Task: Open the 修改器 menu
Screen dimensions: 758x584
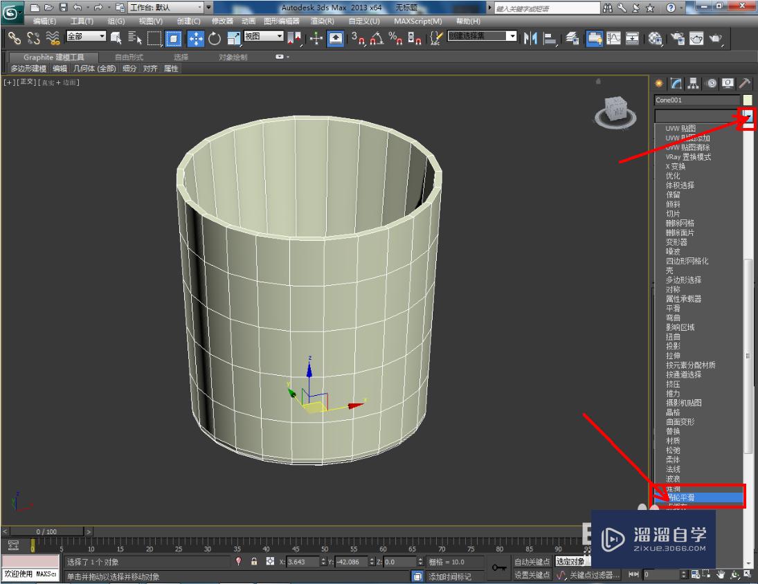Action: (222, 21)
